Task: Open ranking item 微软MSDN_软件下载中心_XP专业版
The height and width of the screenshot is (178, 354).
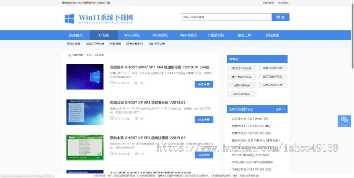Action: (x=256, y=141)
